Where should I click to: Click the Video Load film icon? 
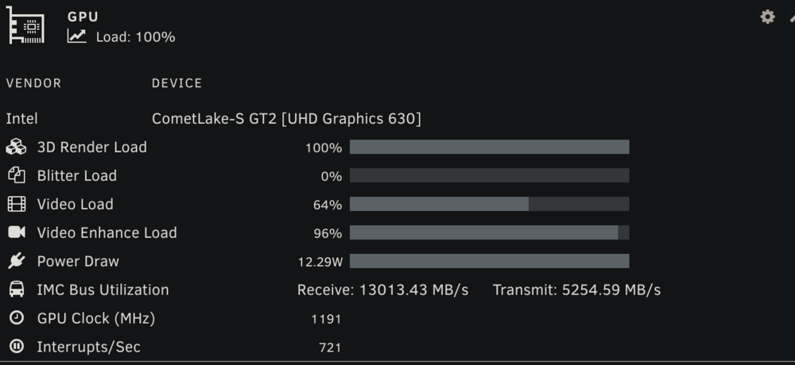(16, 204)
